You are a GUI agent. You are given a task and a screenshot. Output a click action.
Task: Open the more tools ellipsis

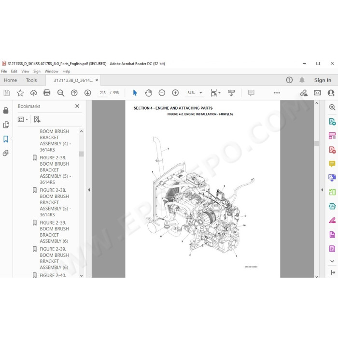point(277,93)
